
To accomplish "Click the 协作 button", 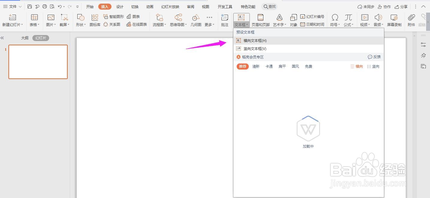I will [x=384, y=7].
